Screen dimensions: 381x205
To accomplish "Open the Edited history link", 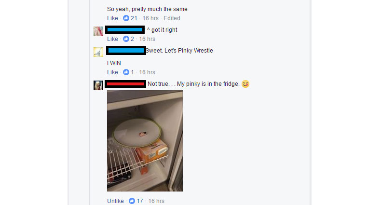I will point(172,18).
